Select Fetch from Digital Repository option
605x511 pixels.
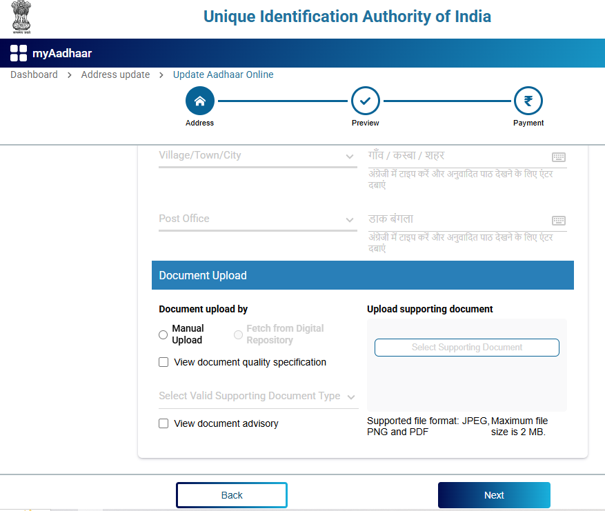pyautogui.click(x=238, y=334)
